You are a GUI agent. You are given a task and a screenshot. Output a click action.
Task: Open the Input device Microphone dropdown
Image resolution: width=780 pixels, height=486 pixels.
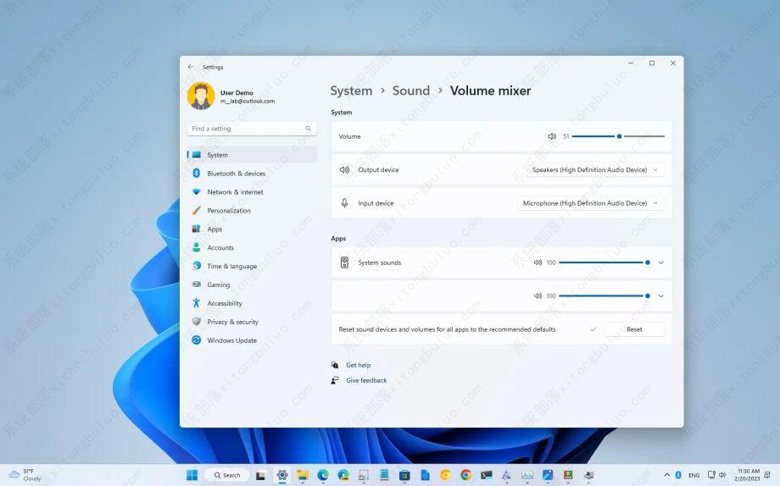(x=591, y=203)
